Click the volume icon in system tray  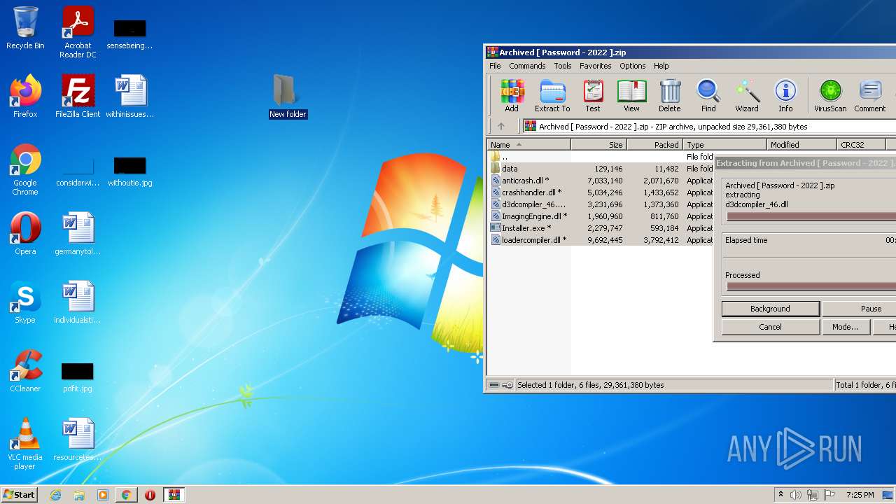click(x=795, y=495)
